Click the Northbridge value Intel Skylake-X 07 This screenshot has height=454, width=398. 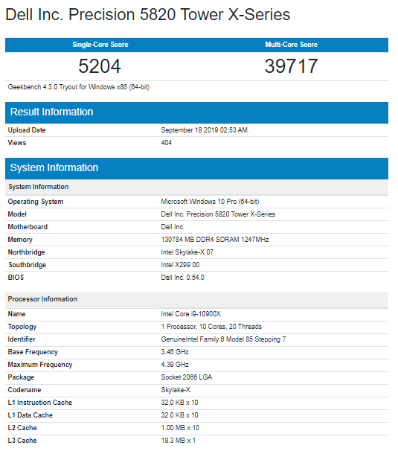pos(187,252)
